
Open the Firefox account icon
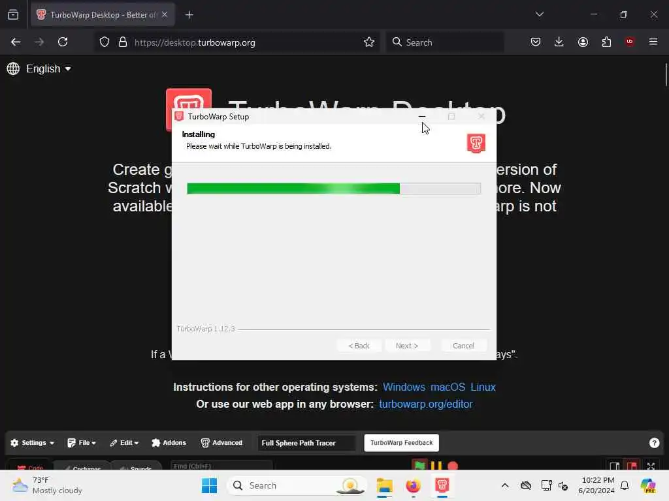[583, 42]
